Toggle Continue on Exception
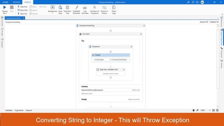 coord(94,10)
